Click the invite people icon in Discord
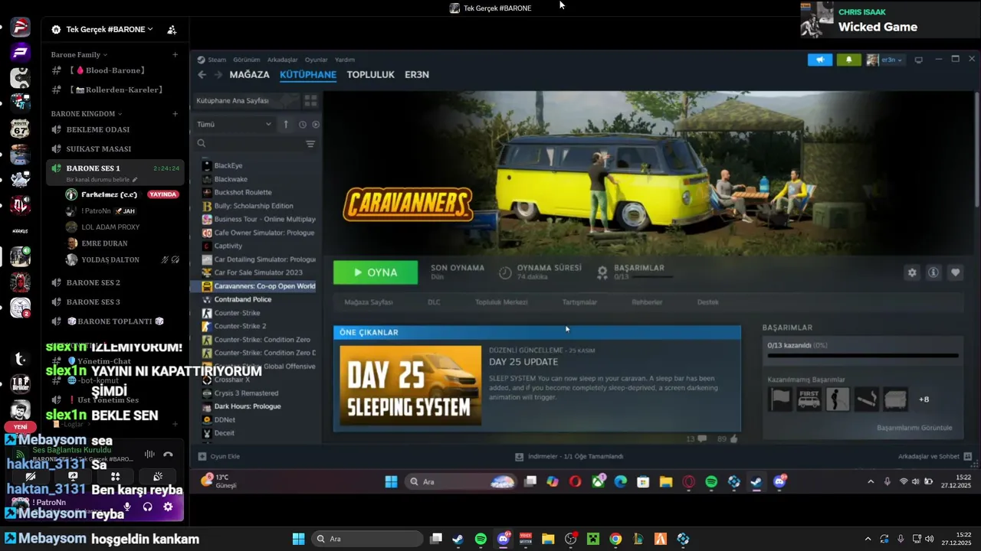 (172, 30)
